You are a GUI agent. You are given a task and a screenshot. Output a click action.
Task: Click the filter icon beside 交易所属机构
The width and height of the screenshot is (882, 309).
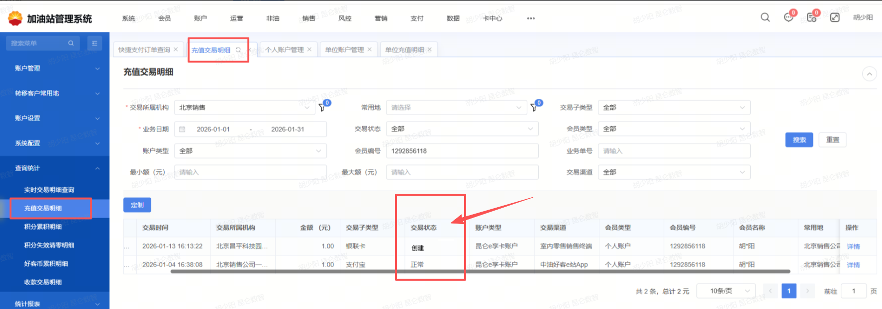point(322,107)
